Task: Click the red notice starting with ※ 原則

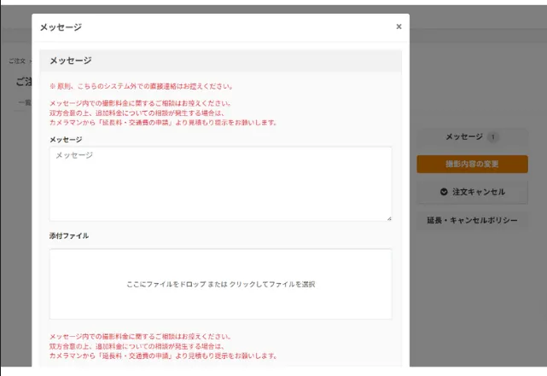Action: pyautogui.click(x=141, y=86)
